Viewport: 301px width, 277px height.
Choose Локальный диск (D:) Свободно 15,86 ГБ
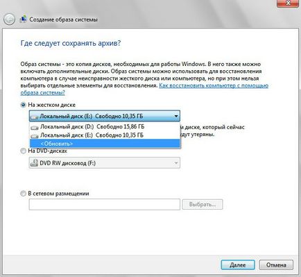105,127
